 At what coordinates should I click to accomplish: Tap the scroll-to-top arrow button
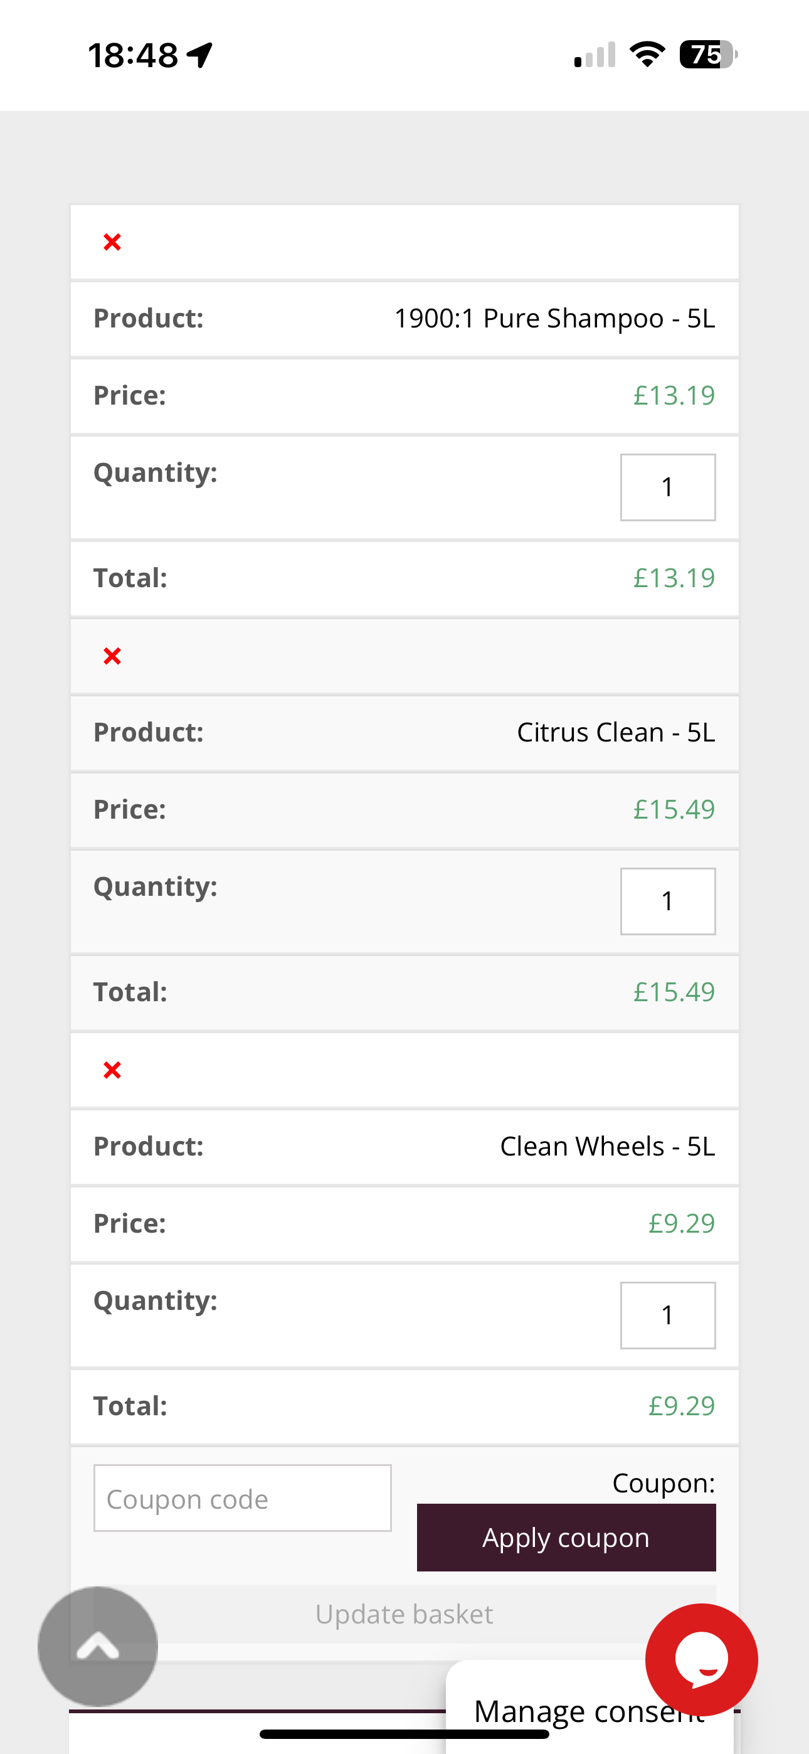point(98,1645)
